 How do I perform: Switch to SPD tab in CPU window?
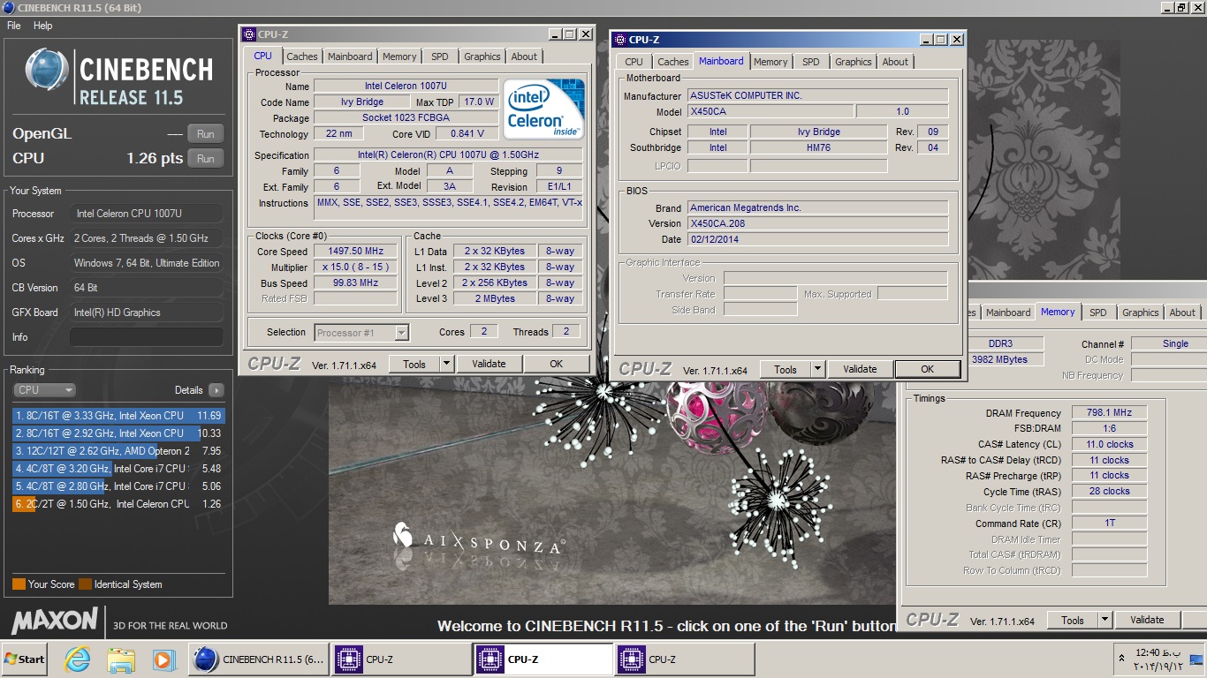(440, 56)
